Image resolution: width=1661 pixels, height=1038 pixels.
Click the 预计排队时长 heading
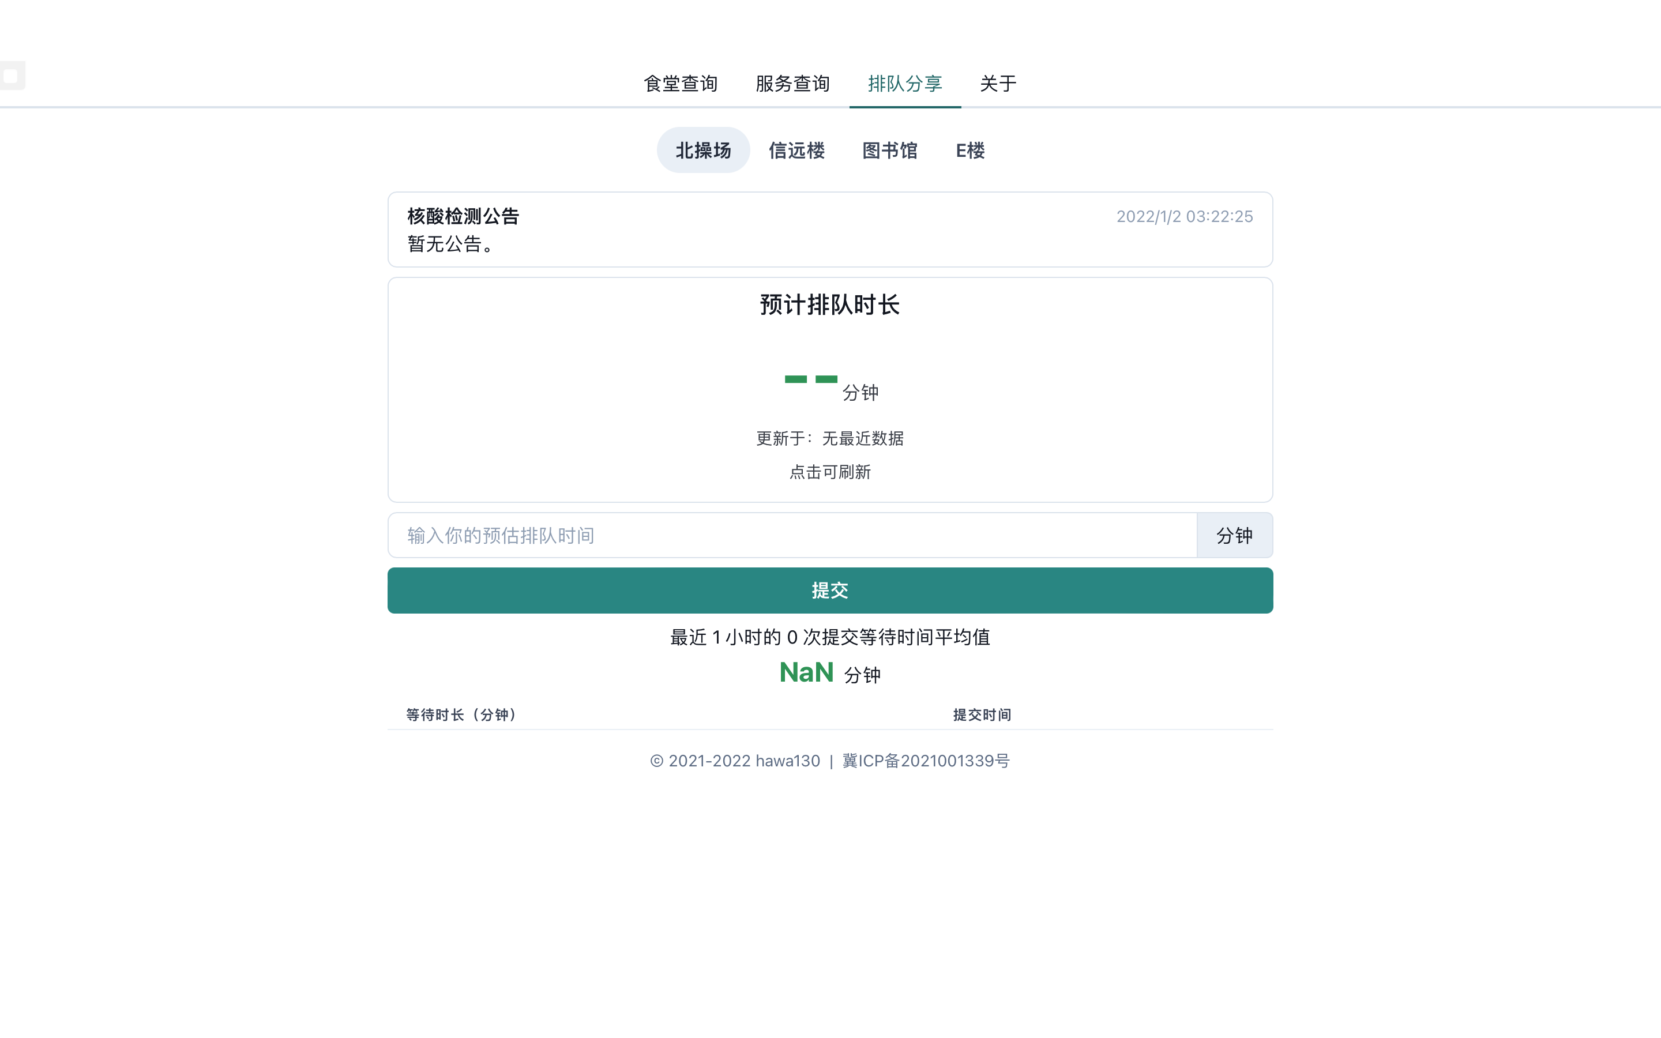point(830,305)
